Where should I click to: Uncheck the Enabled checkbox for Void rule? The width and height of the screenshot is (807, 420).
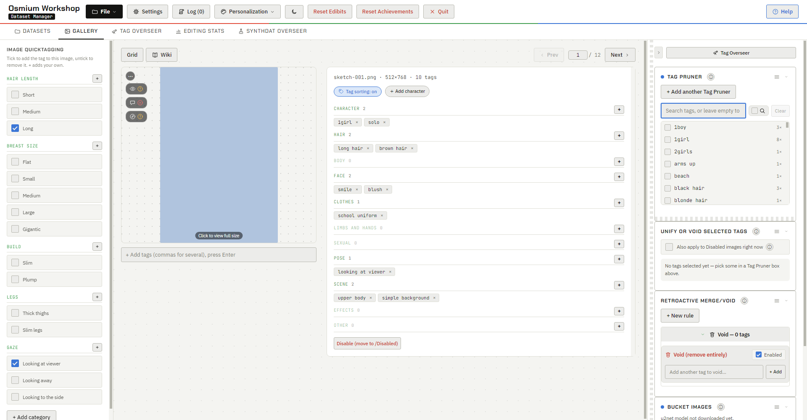(759, 354)
